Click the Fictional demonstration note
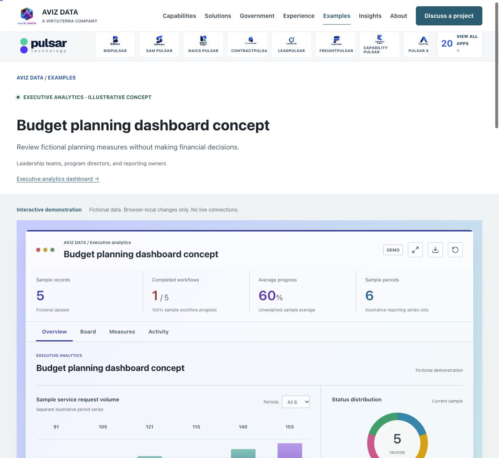This screenshot has height=458, width=499. tap(439, 370)
